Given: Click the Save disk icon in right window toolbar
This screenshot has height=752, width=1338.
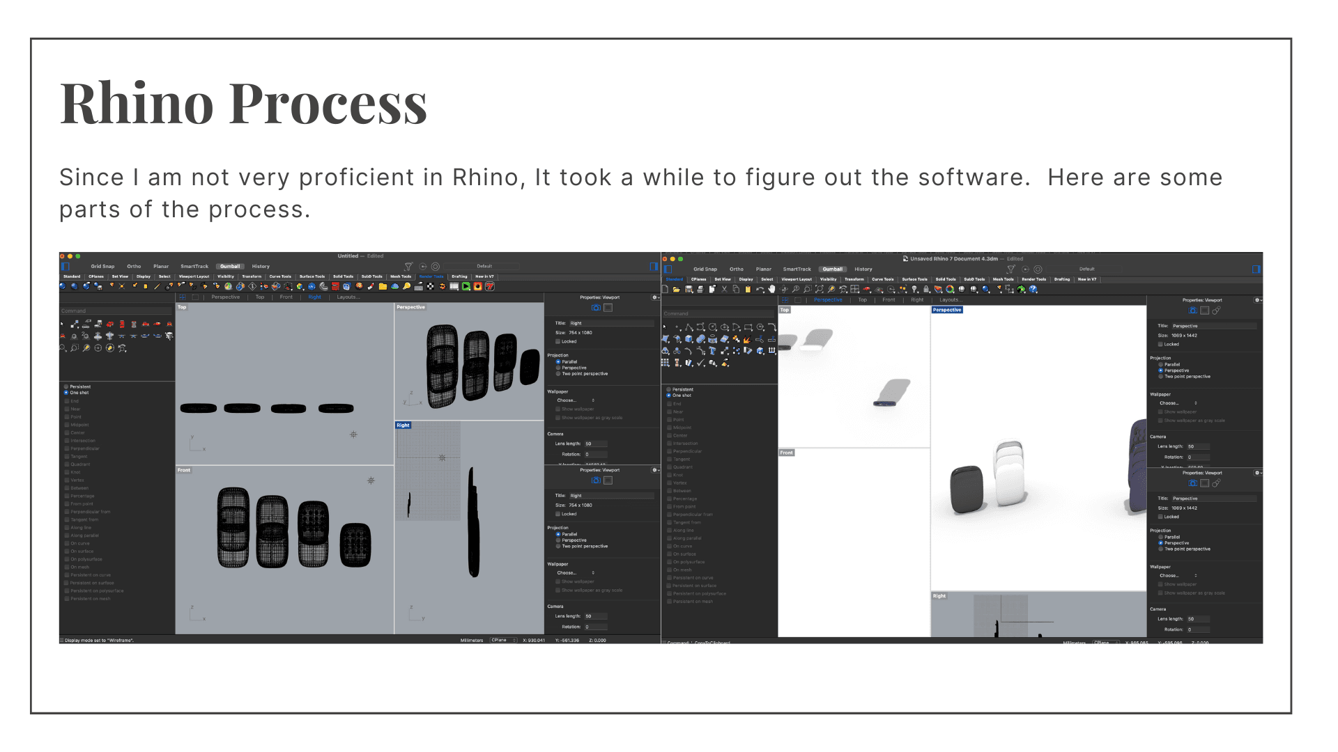Looking at the screenshot, I should coord(689,289).
